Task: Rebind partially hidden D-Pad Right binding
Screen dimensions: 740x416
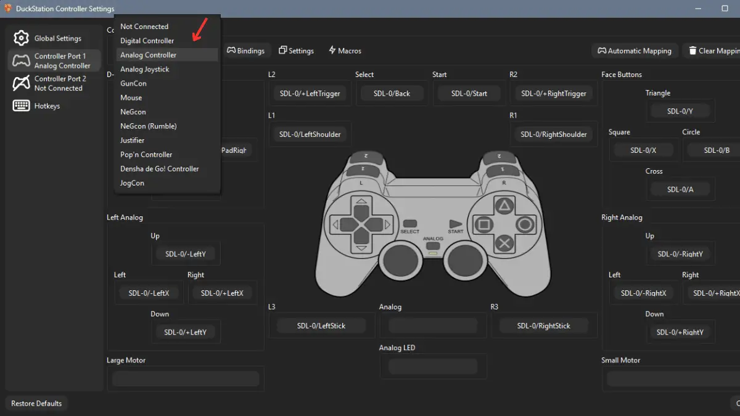Action: (x=236, y=150)
